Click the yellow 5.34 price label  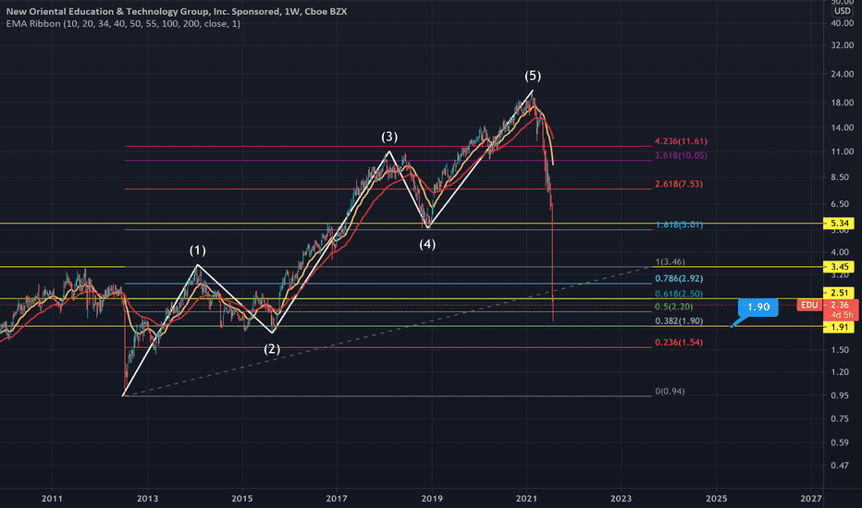pyautogui.click(x=839, y=224)
